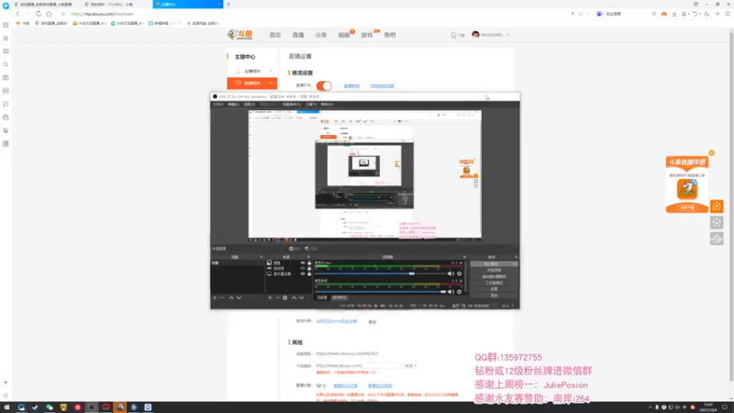Image resolution: width=734 pixels, height=413 pixels.
Task: Click the browser back arrow
Action: pyautogui.click(x=18, y=14)
